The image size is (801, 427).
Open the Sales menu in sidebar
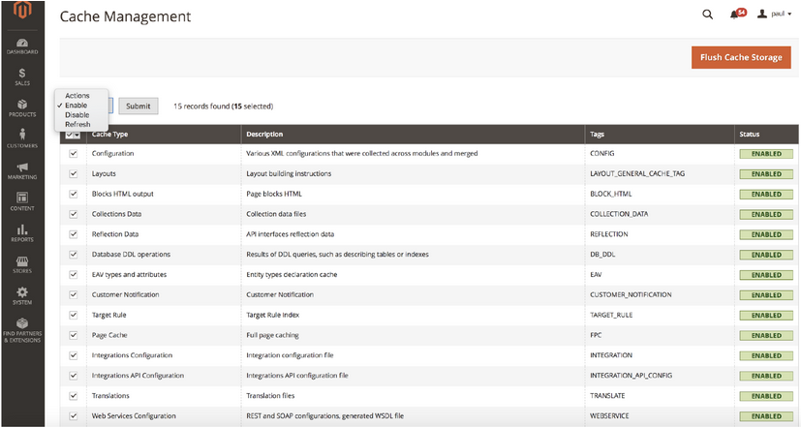coord(22,77)
